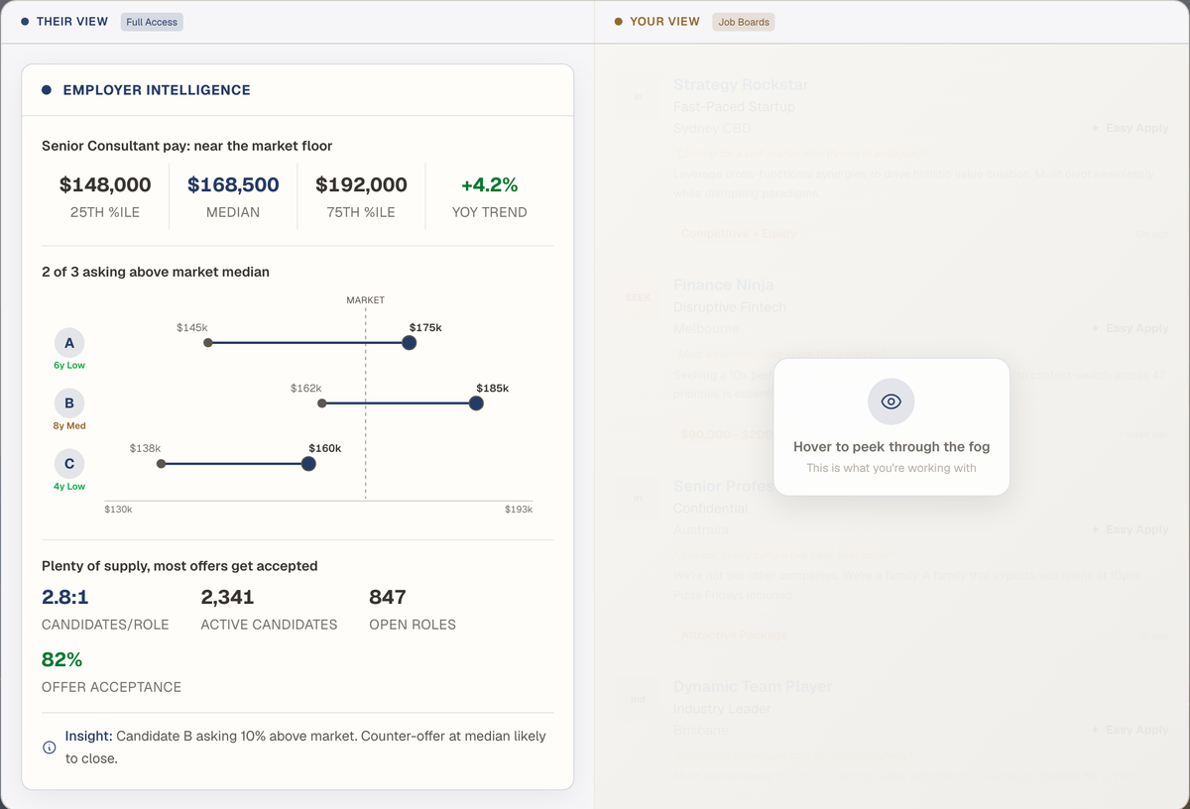
Task: Click the +4.2% YoY trend value
Action: coord(489,184)
